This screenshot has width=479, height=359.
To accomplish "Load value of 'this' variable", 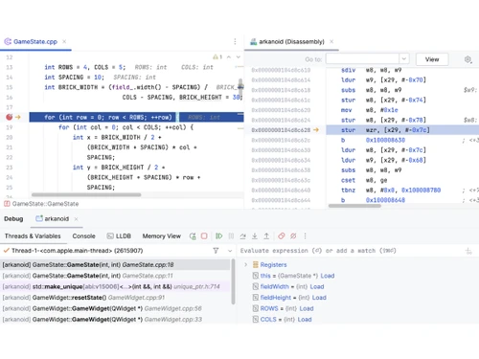I will click(328, 276).
